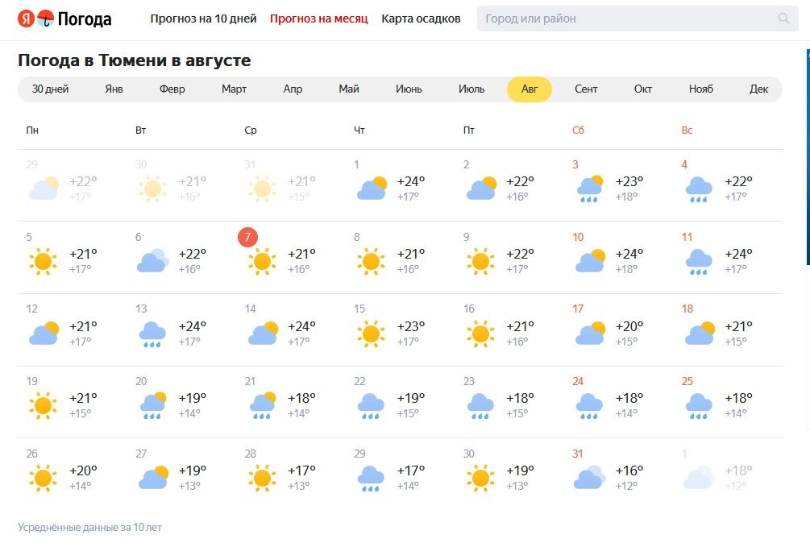
Task: Click the rainy icon for August 13
Action: (152, 334)
